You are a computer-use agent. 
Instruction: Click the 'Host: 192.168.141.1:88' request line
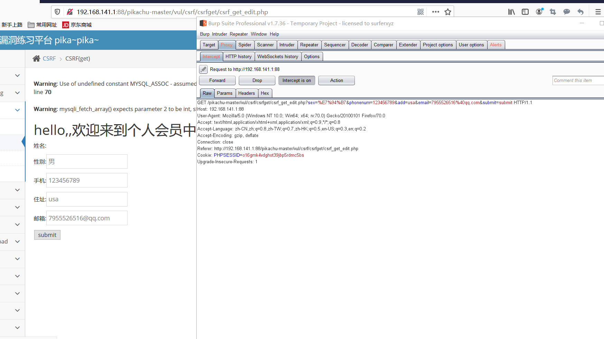tap(220, 109)
